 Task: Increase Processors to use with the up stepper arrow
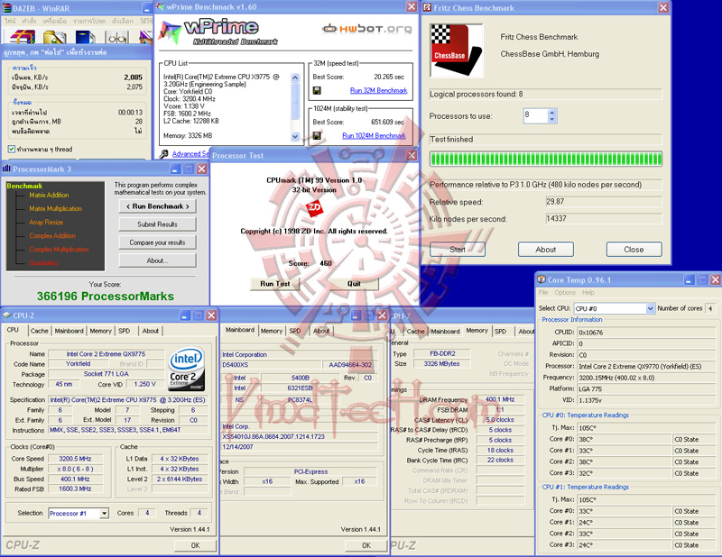coord(552,113)
